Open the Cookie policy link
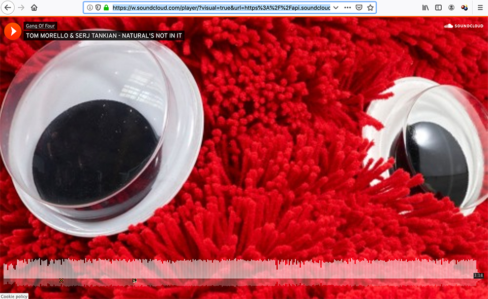The image size is (488, 299). (14, 296)
